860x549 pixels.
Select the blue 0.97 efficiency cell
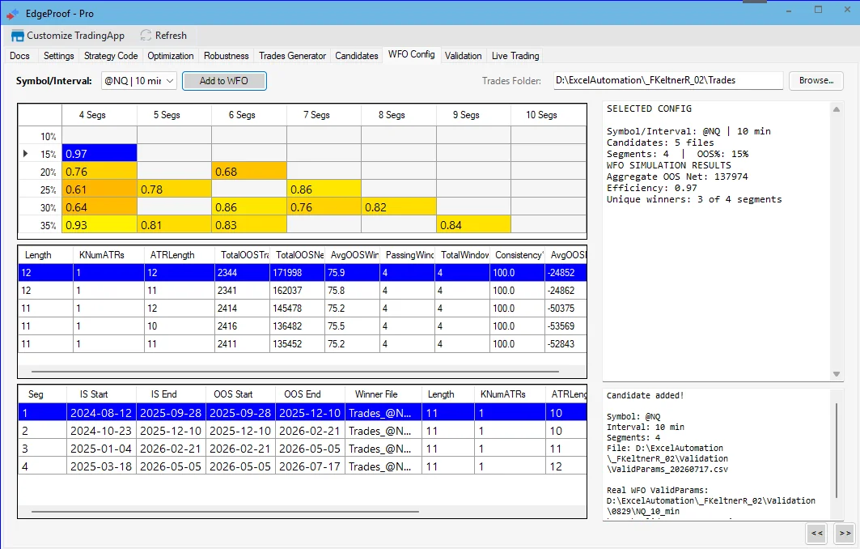point(100,154)
